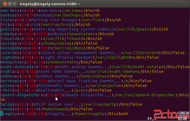Viewport: 190px width, 121px height.
Task: Click the /home/saned path
Action: tap(54, 109)
